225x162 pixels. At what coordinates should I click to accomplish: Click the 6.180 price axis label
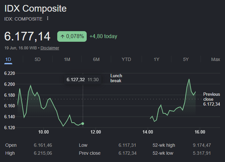(x=10, y=95)
